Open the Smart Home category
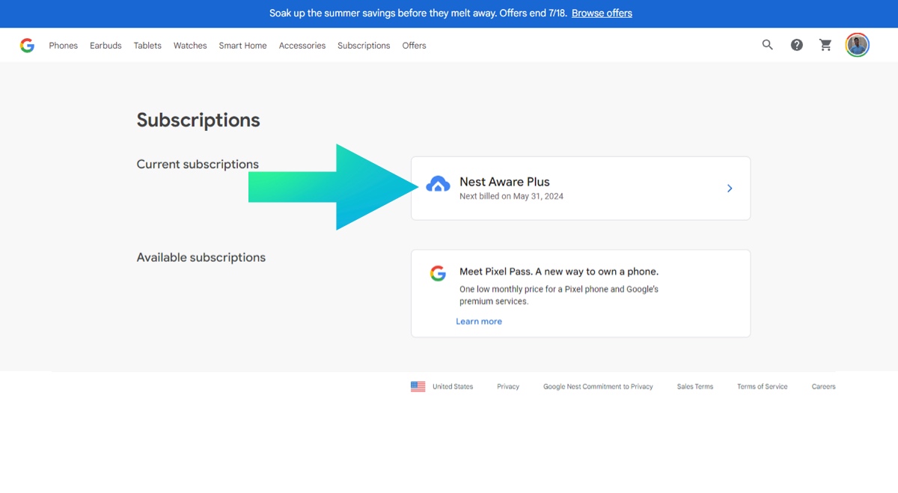 coord(242,46)
